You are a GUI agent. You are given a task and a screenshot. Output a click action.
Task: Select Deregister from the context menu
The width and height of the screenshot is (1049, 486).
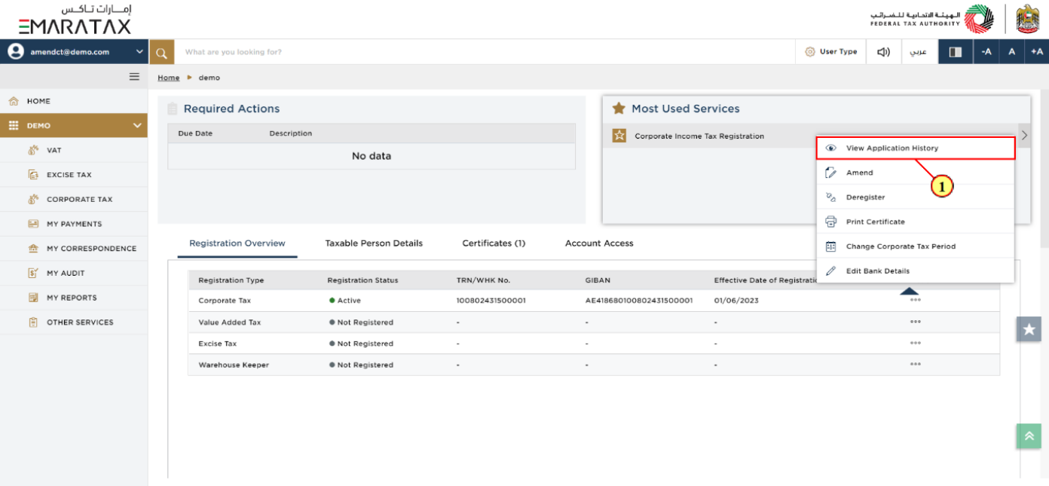(916, 197)
